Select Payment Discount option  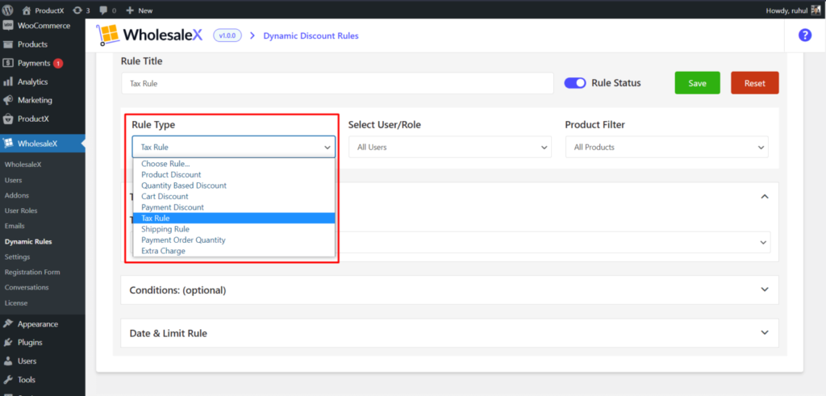(234, 207)
